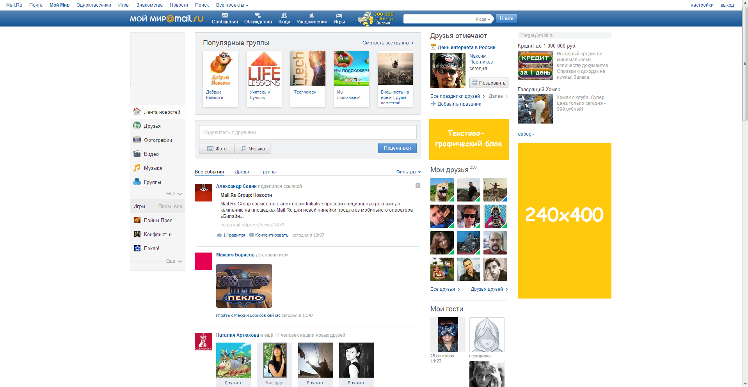Click Лента новостей house icon
748x387 pixels.
[x=137, y=112]
